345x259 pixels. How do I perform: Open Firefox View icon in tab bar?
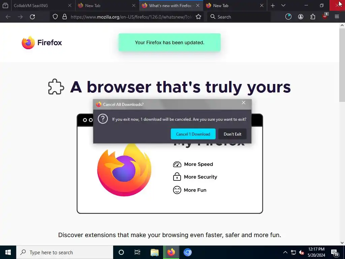[x=5, y=5]
